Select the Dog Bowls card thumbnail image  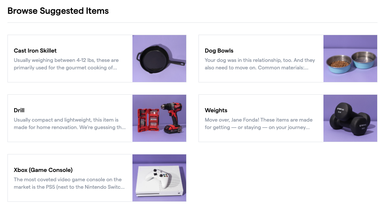[350, 59]
